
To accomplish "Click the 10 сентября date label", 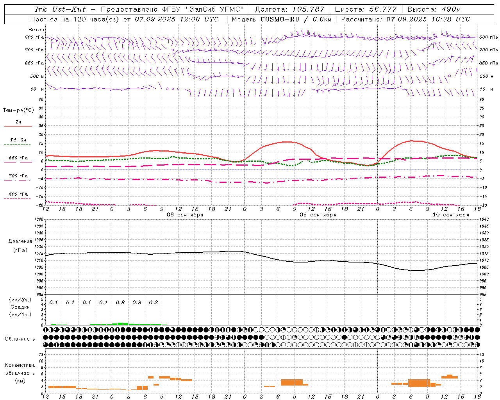I will (x=450, y=214).
